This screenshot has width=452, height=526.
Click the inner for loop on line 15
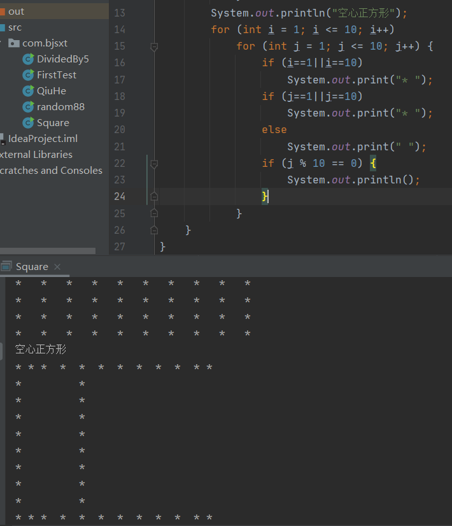[x=335, y=46]
